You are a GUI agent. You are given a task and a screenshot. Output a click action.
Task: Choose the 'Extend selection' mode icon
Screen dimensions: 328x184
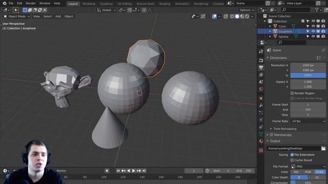tap(30, 10)
